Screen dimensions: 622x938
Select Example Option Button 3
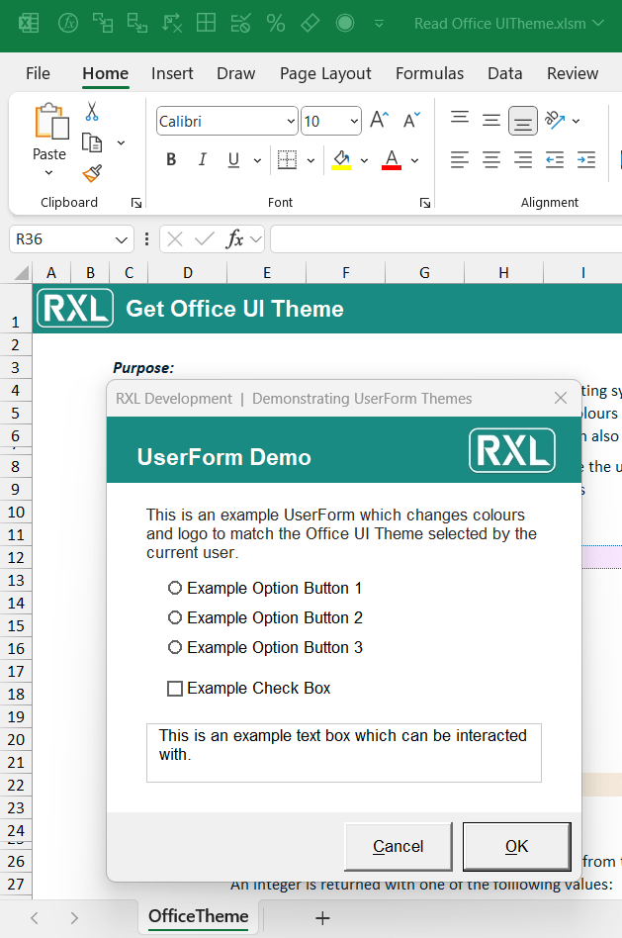175,647
